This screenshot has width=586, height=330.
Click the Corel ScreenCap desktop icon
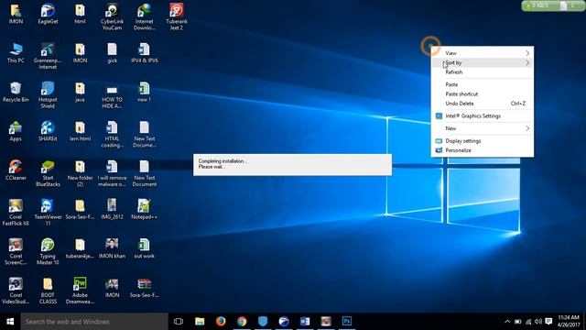(16, 251)
